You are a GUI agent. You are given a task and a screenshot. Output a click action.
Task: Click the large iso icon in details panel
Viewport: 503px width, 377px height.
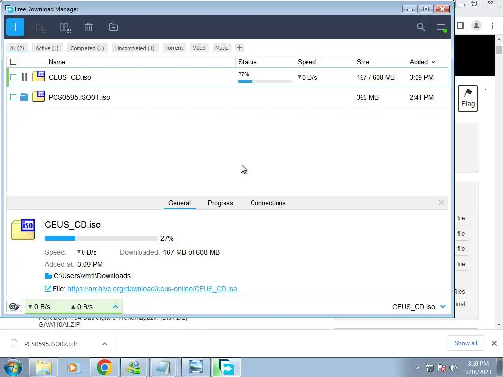23,230
